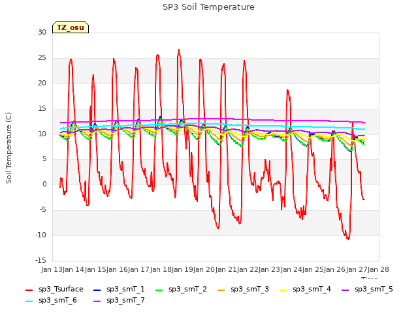Click the purple sp3_smT_5 legend swatch
418x313 pixels.
(x=345, y=290)
